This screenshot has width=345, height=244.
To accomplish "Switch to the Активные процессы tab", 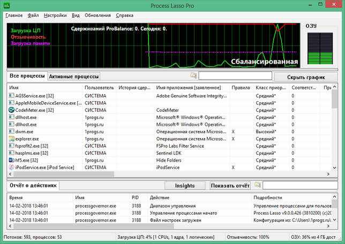I will tap(74, 77).
